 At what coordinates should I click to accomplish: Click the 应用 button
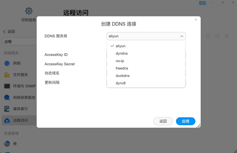186,121
